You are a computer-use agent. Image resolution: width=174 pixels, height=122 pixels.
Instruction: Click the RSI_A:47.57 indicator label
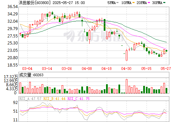(x=30, y=99)
